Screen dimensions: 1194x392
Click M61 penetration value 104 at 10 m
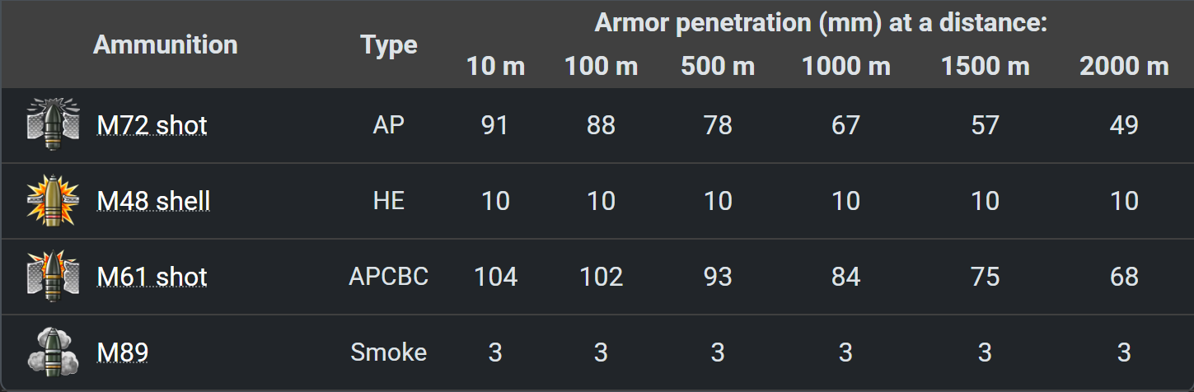point(495,277)
